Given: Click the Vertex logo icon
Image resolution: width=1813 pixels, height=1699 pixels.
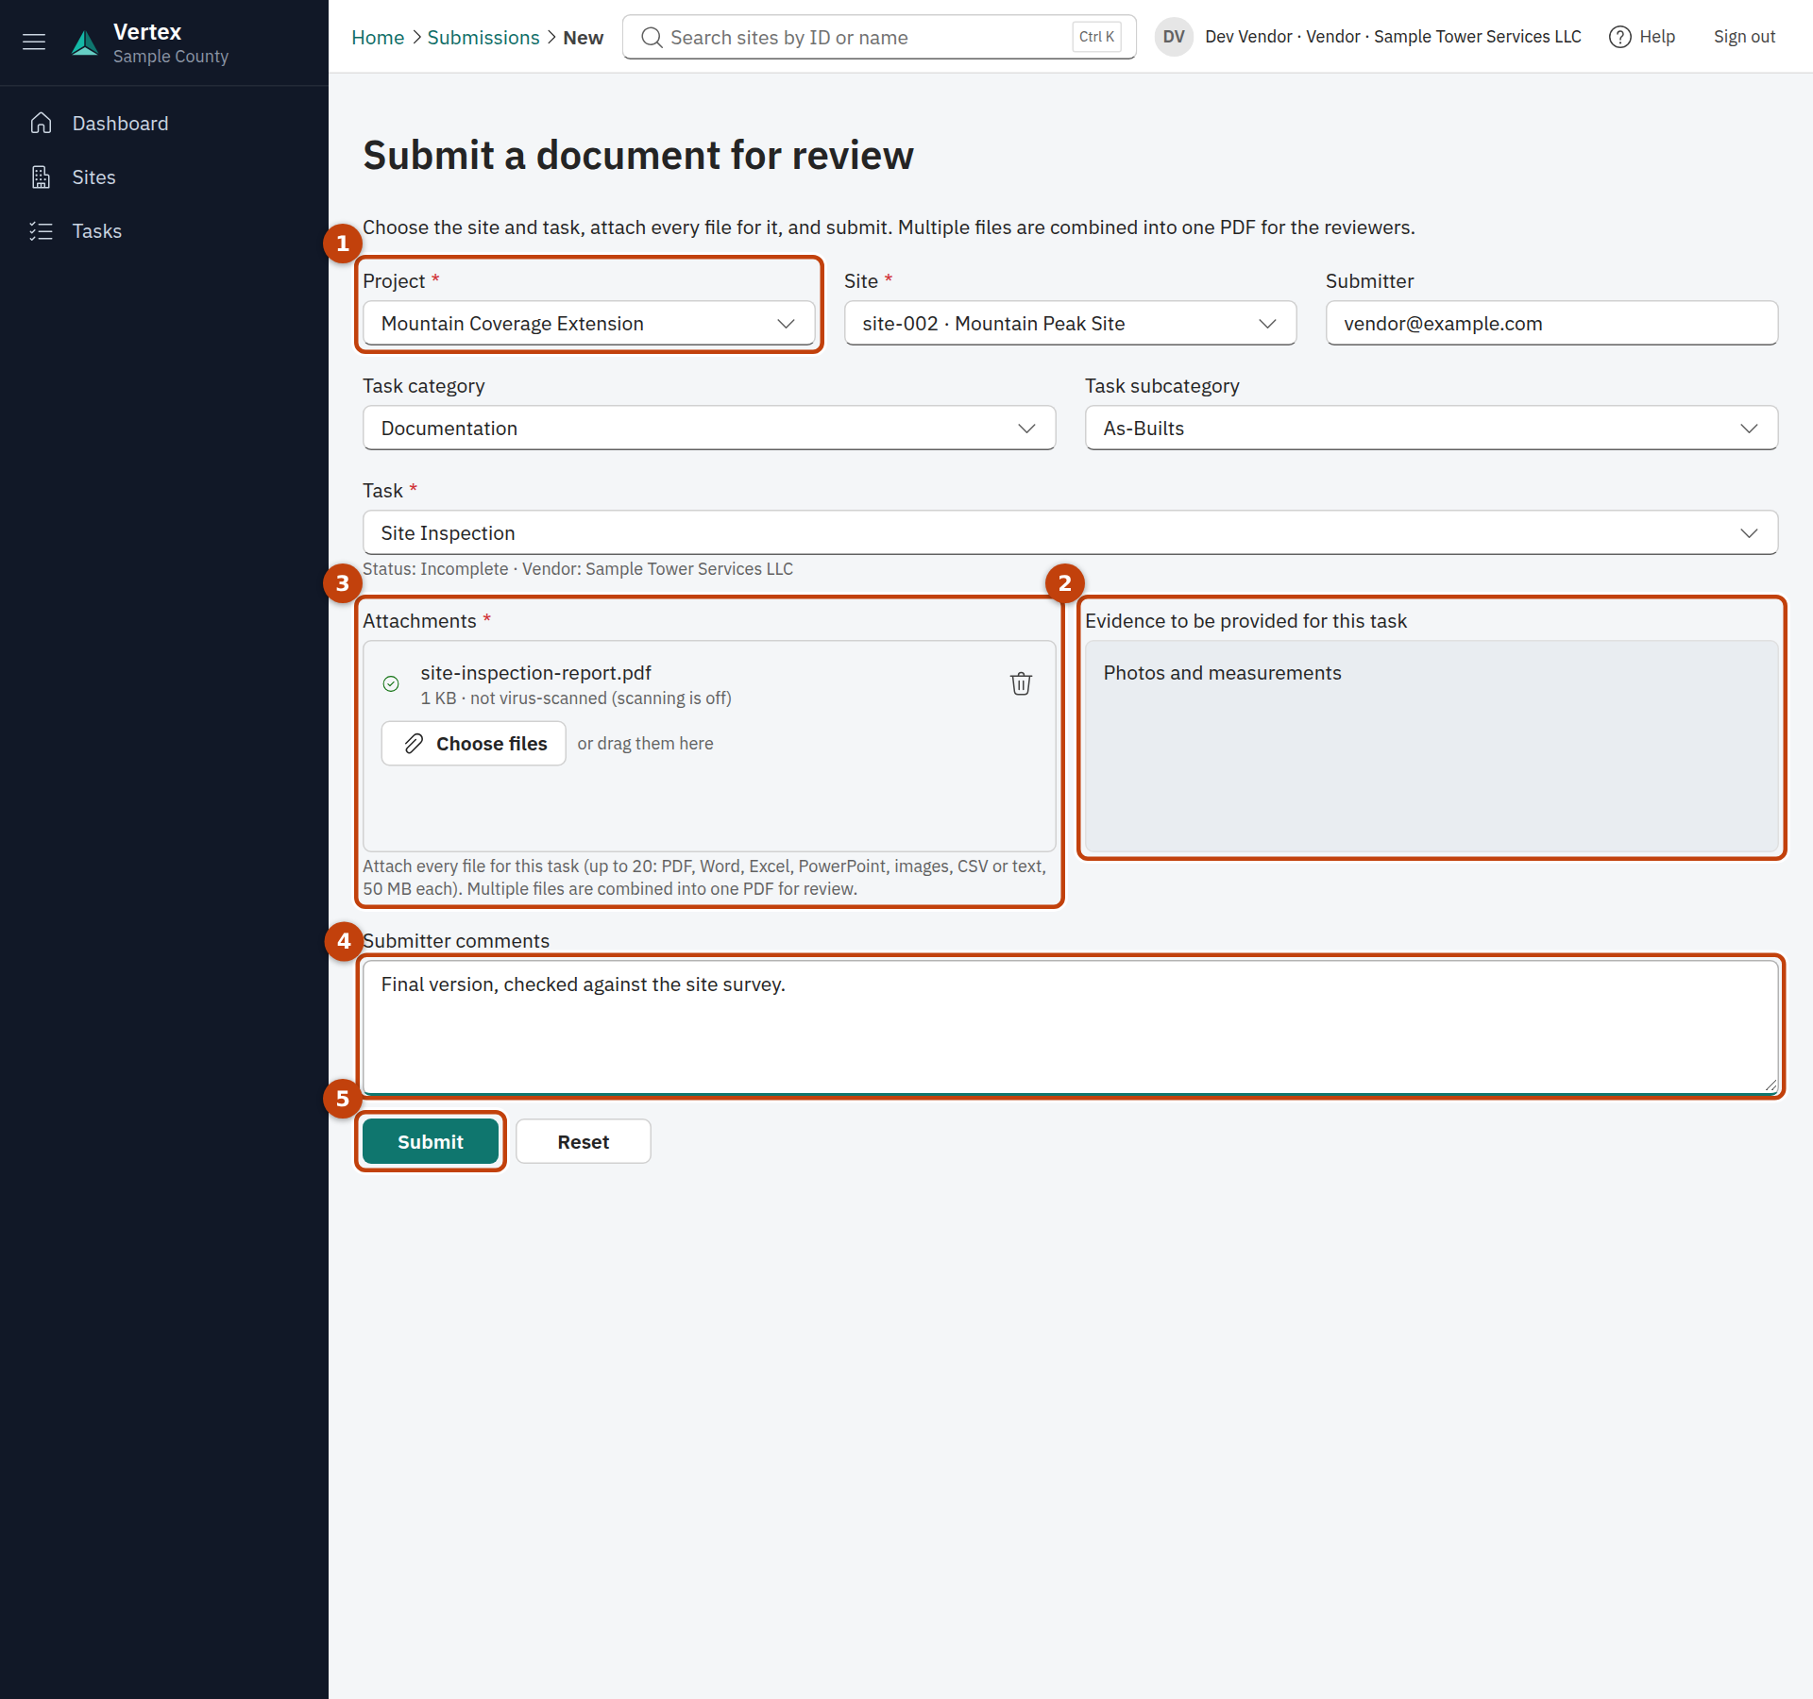Looking at the screenshot, I should tap(85, 43).
